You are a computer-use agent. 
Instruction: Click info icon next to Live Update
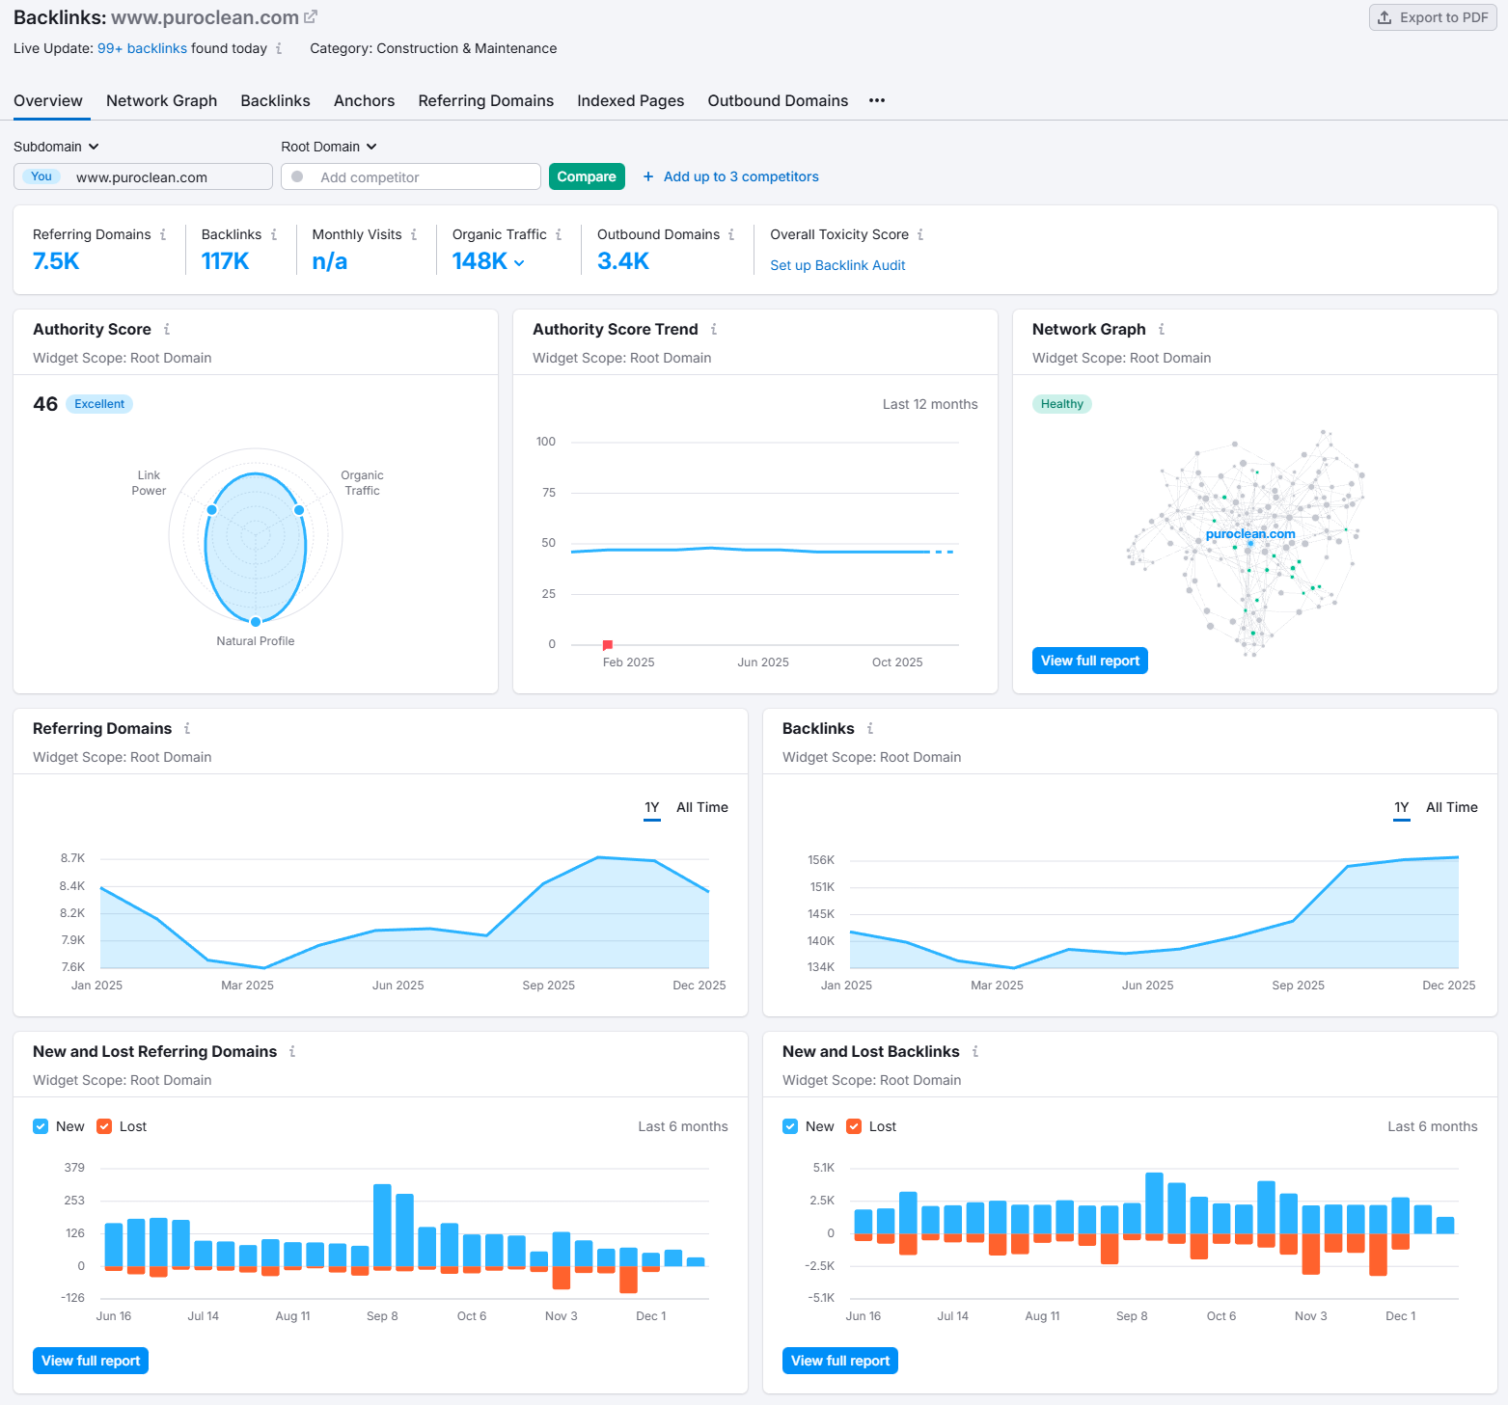coord(279,48)
